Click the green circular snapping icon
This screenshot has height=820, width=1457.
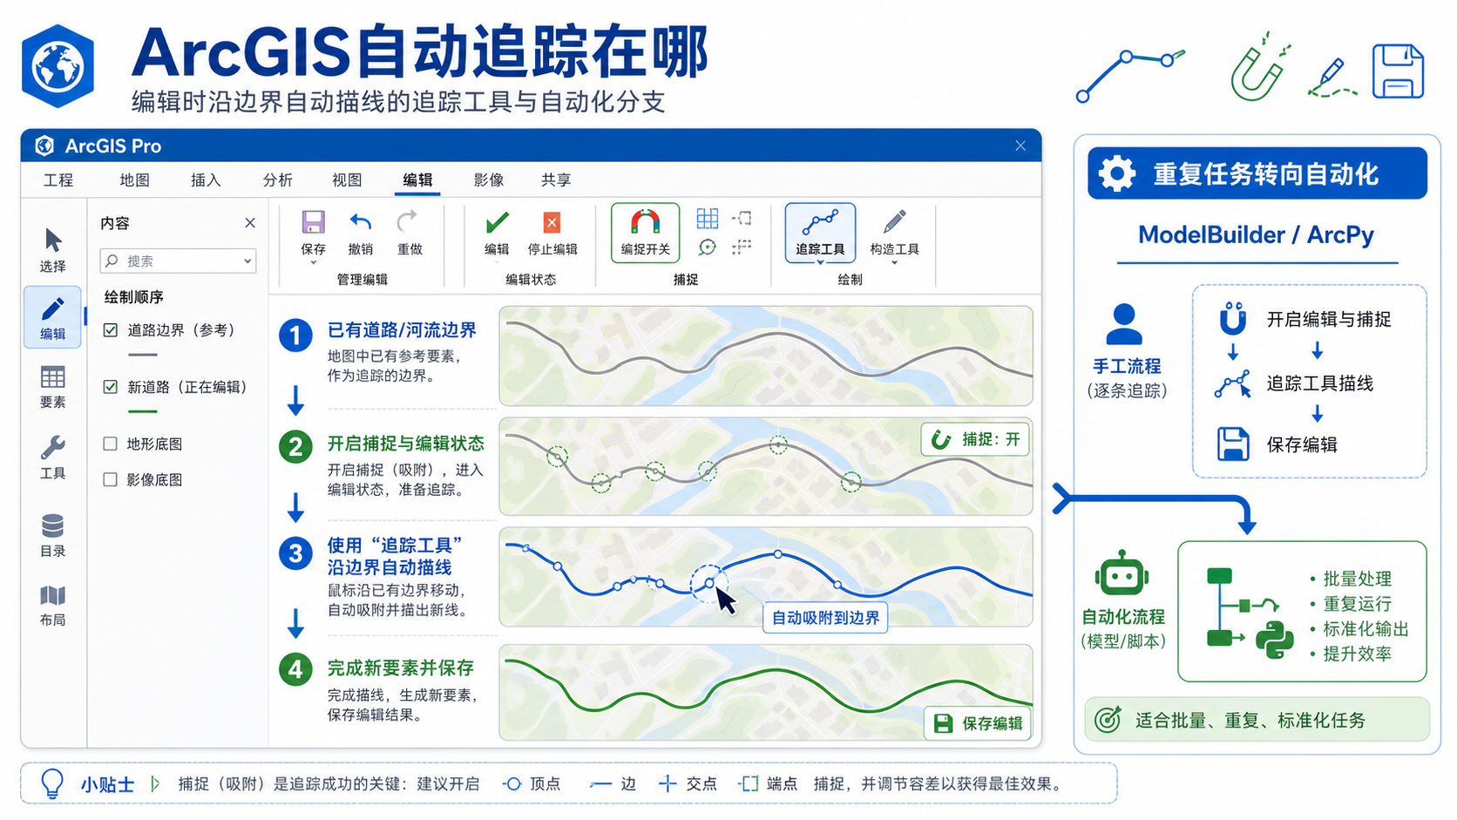coord(708,247)
